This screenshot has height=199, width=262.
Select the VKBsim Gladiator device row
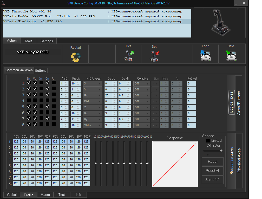pyautogui.click(x=97, y=21)
